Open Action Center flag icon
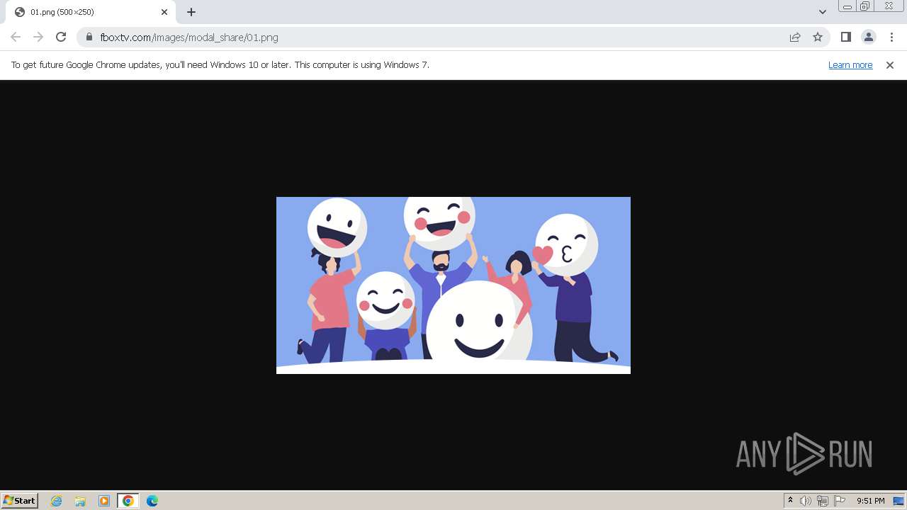Image resolution: width=907 pixels, height=510 pixels. pos(840,501)
